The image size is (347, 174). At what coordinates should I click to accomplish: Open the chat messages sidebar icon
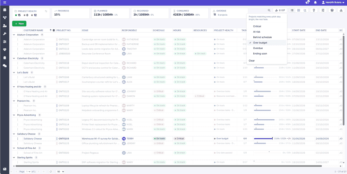click(x=5, y=66)
